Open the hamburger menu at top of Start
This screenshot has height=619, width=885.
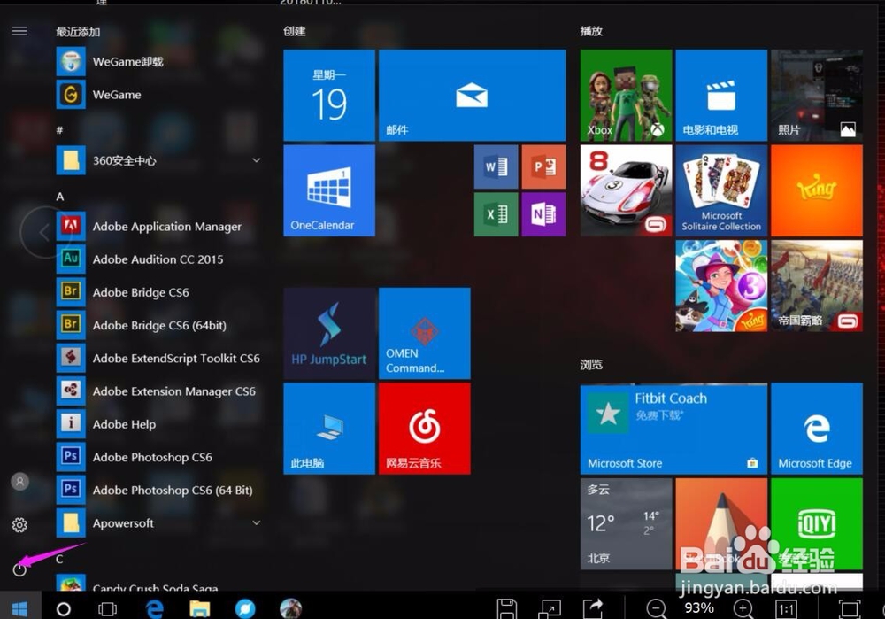tap(19, 31)
